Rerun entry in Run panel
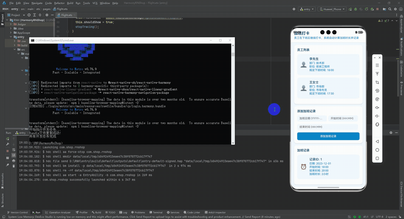The height and width of the screenshot is (219, 404). tap(8, 139)
